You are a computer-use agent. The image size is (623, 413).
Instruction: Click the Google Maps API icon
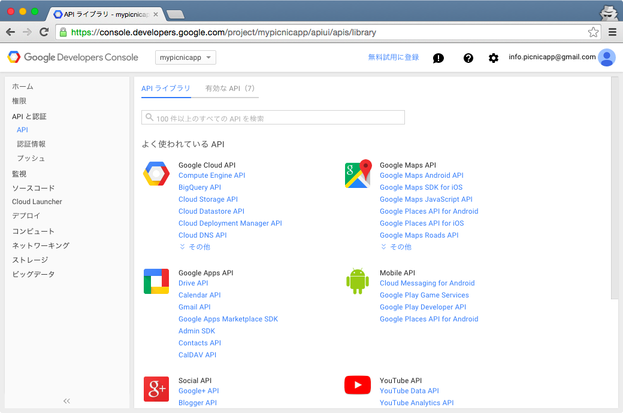(358, 174)
